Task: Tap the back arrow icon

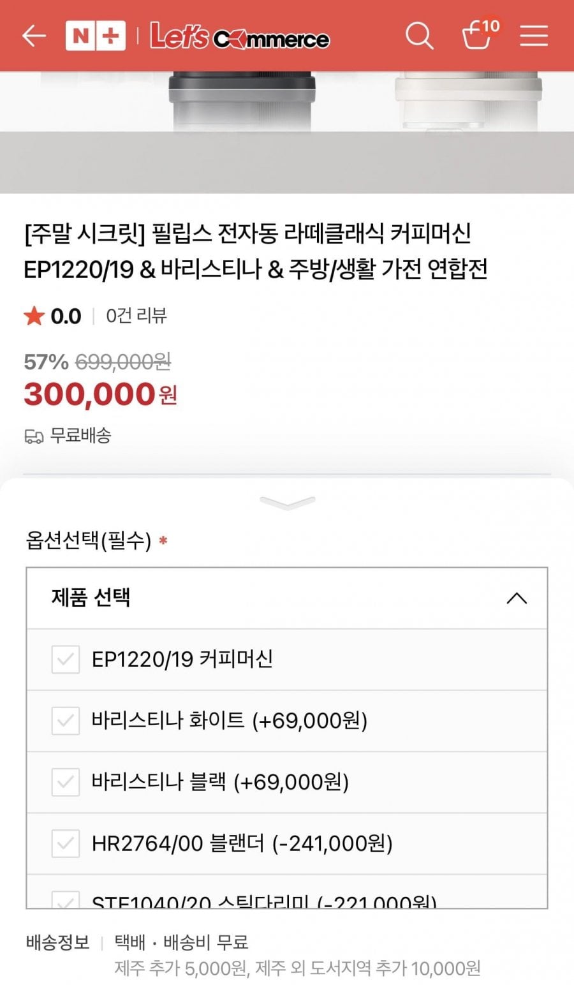Action: (x=34, y=36)
